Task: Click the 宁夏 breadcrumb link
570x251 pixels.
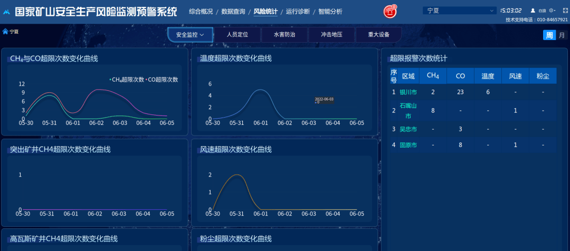Action: tap(14, 32)
